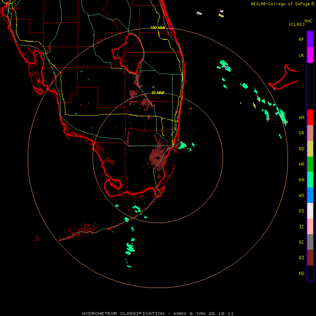
Task: Click the "RF" legend label
Action: (301, 39)
